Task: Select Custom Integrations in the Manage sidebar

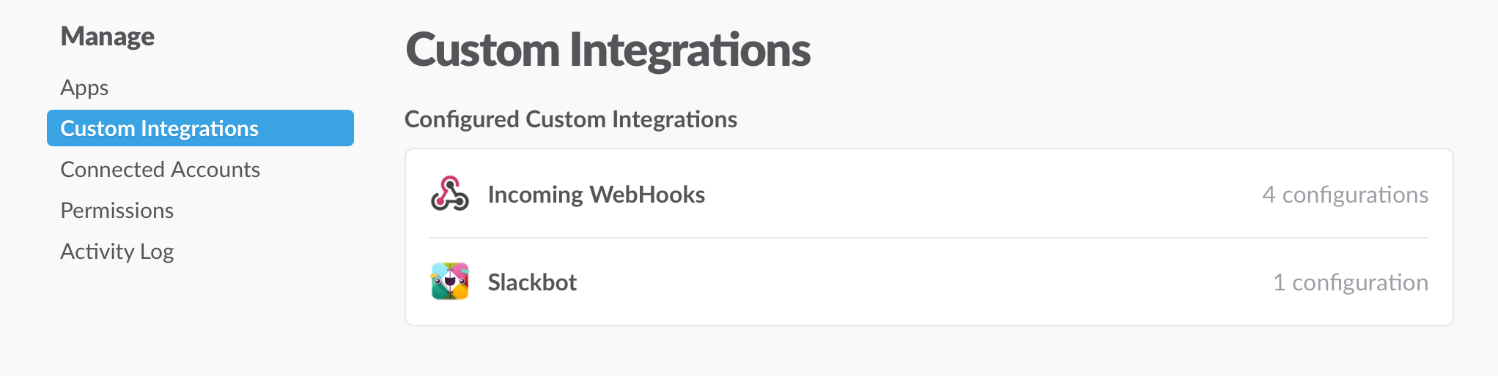Action: [159, 129]
